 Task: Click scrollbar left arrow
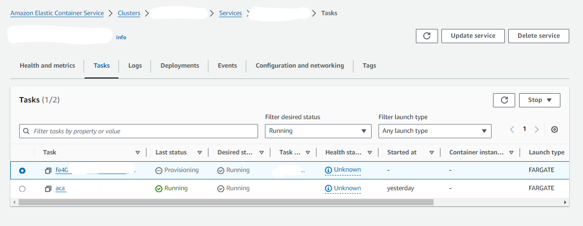[x=14, y=202]
